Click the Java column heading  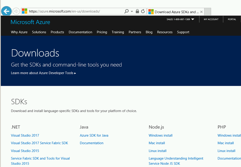point(84,127)
